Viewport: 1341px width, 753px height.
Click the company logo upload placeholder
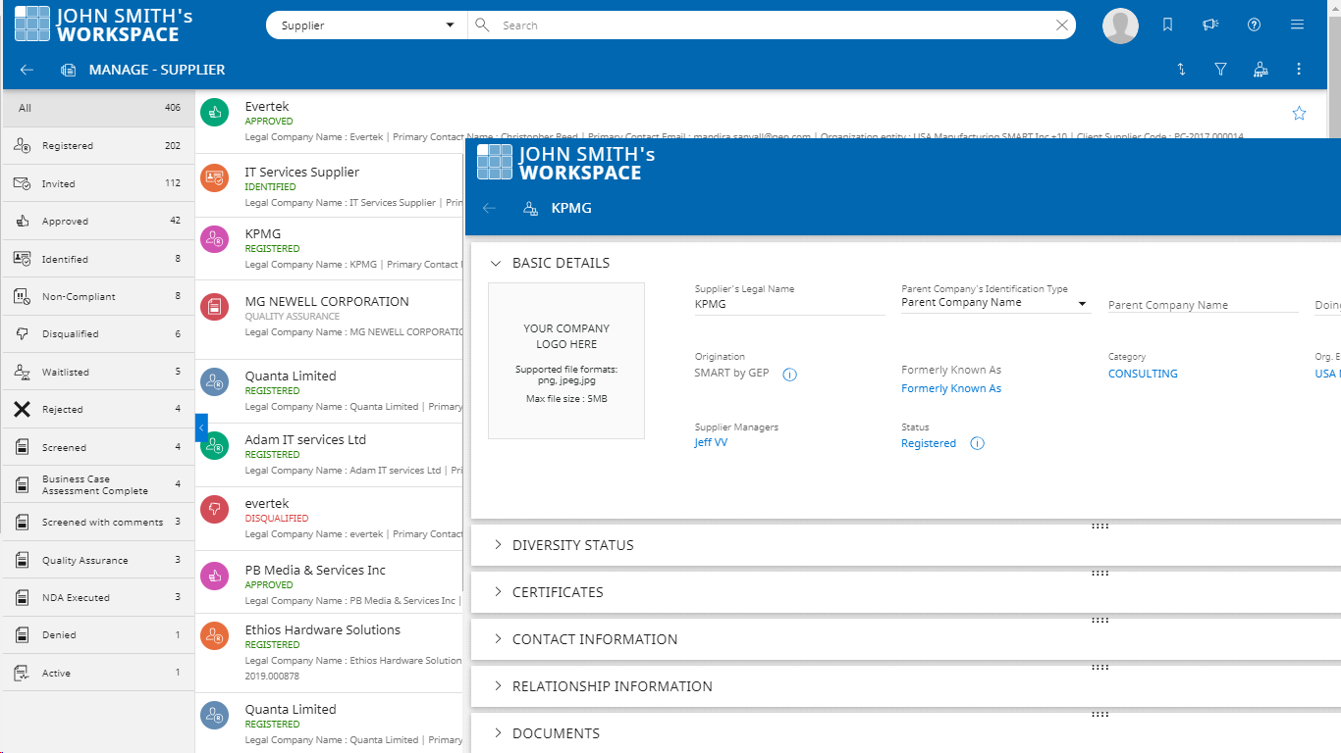coord(566,361)
